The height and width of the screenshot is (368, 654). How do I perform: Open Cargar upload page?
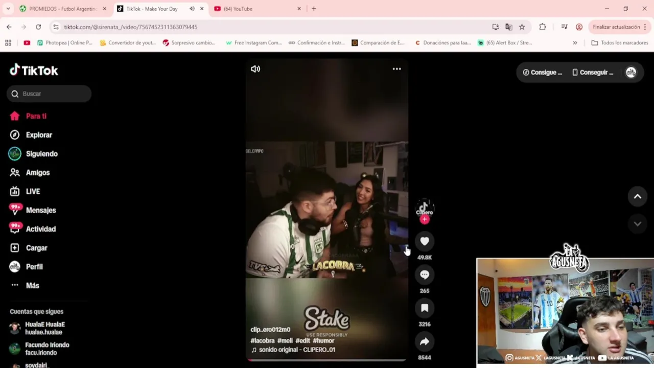tap(30, 248)
